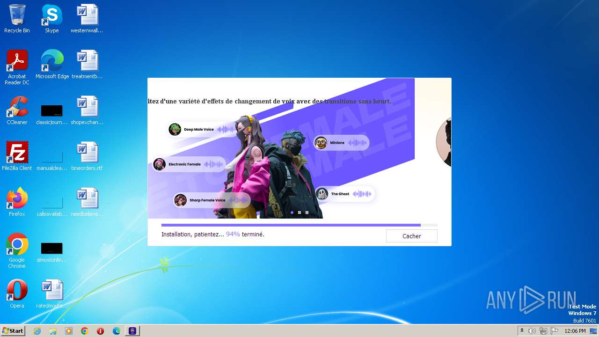This screenshot has height=337, width=599.
Task: Open Windows Media Player from taskbar
Action: [69, 331]
